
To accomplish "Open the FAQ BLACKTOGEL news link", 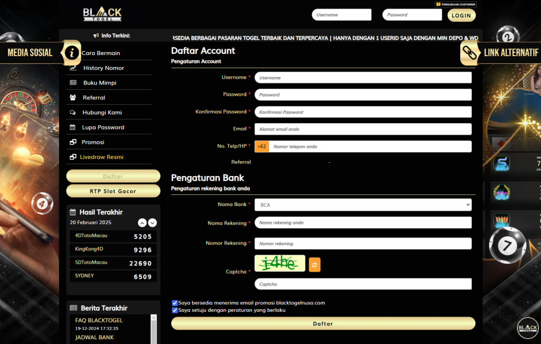I will (99, 321).
